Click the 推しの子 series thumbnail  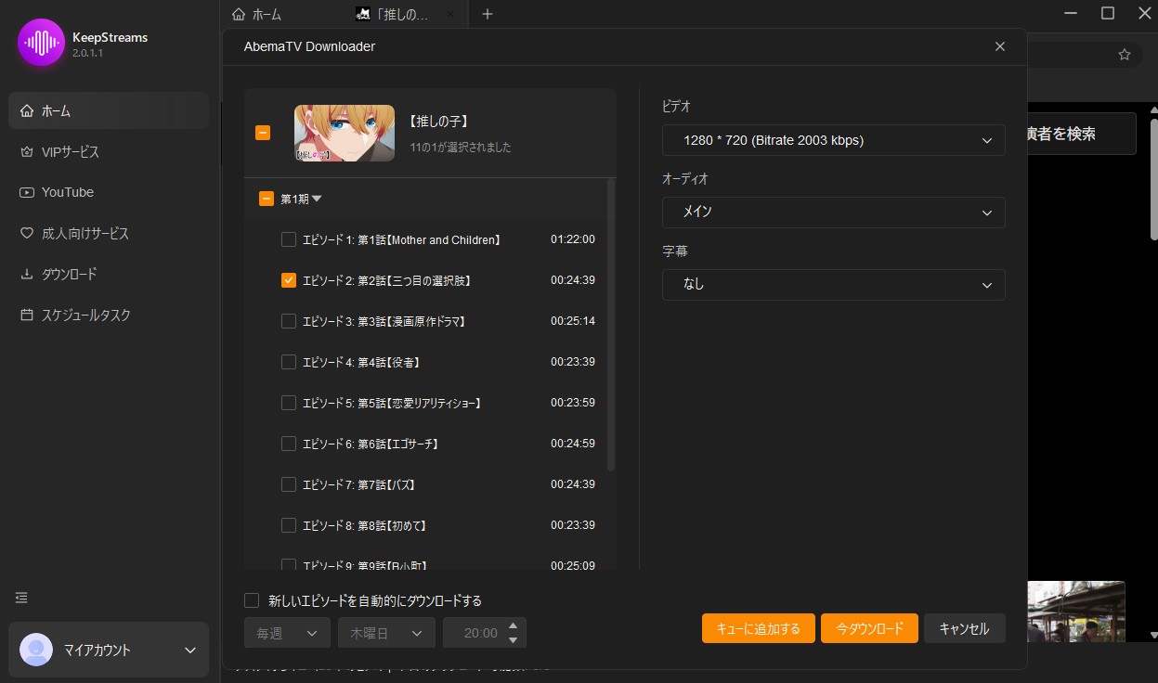coord(344,132)
